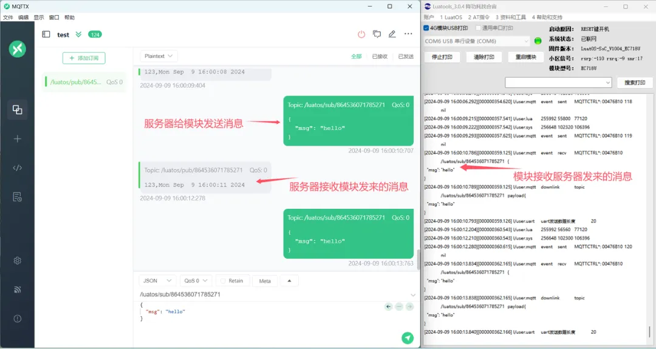Open the 编辑 menu in MQTTX
This screenshot has height=349, width=656.
[24, 18]
